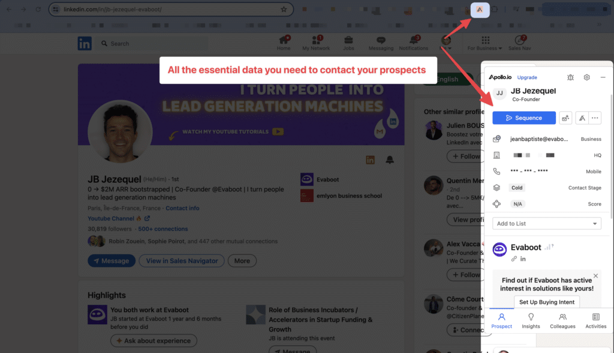Click JB Jezequel's profile photo

[120, 131]
